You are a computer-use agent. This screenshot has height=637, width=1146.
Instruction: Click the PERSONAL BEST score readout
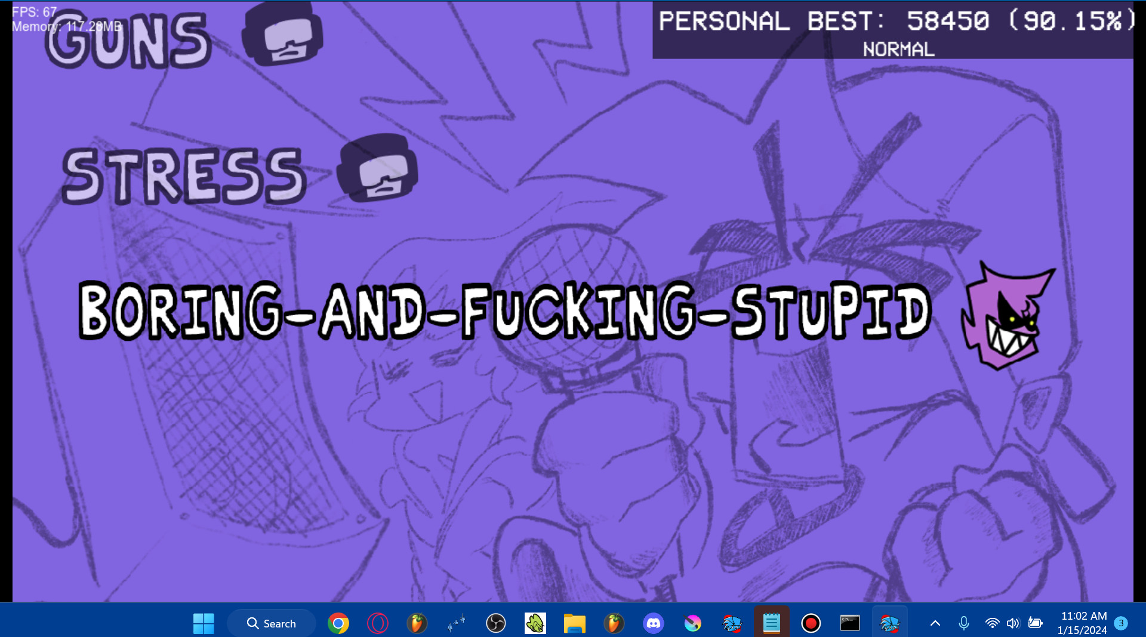[x=896, y=21]
